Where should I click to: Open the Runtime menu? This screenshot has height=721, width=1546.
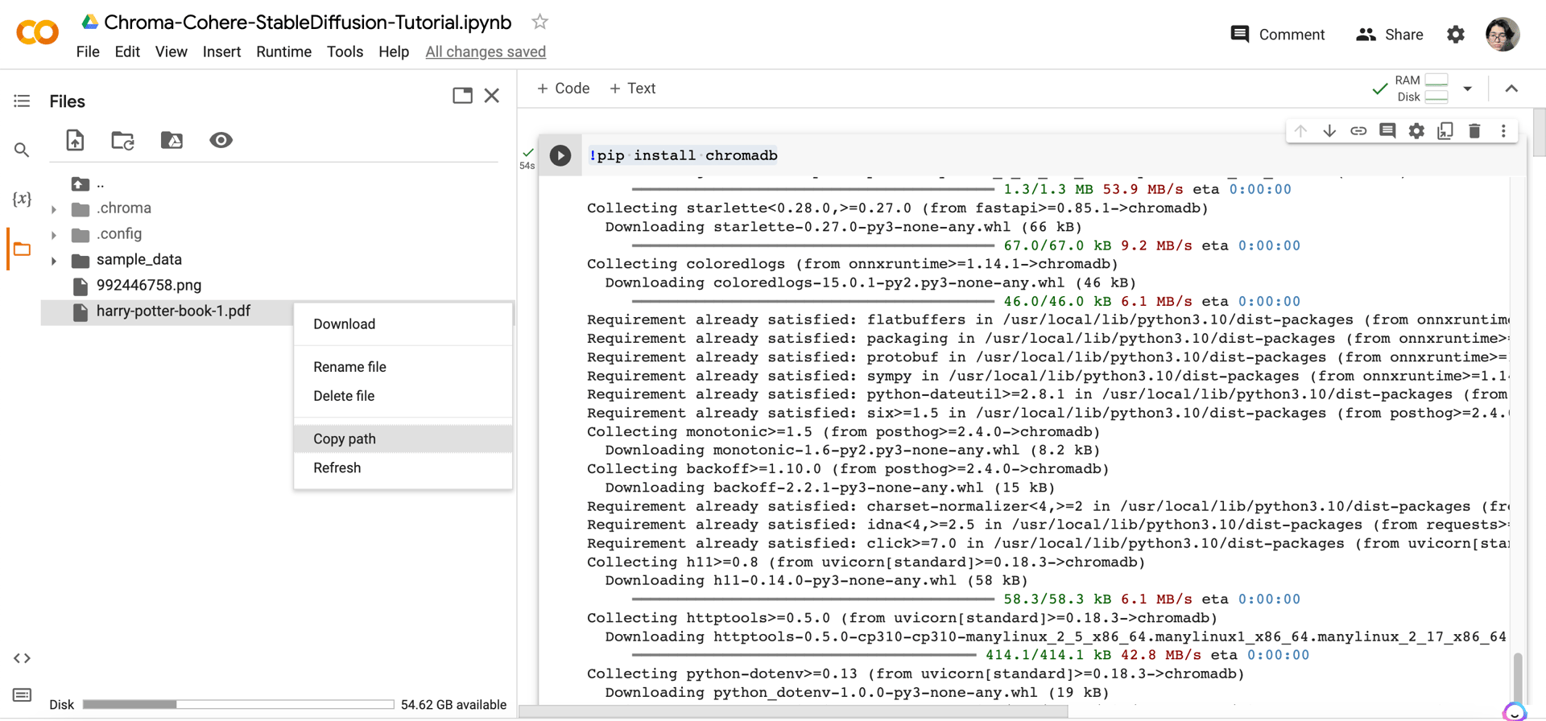pyautogui.click(x=283, y=51)
